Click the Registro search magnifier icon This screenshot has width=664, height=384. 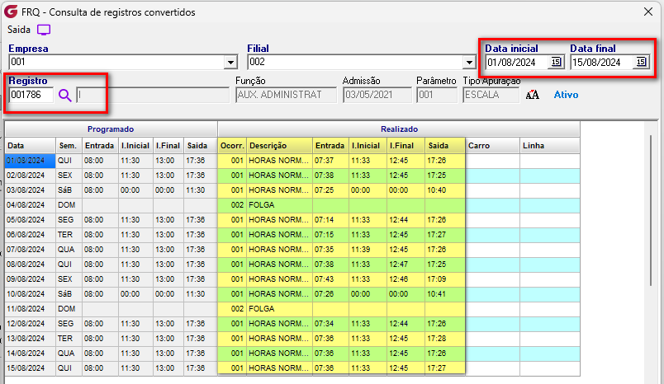point(64,96)
